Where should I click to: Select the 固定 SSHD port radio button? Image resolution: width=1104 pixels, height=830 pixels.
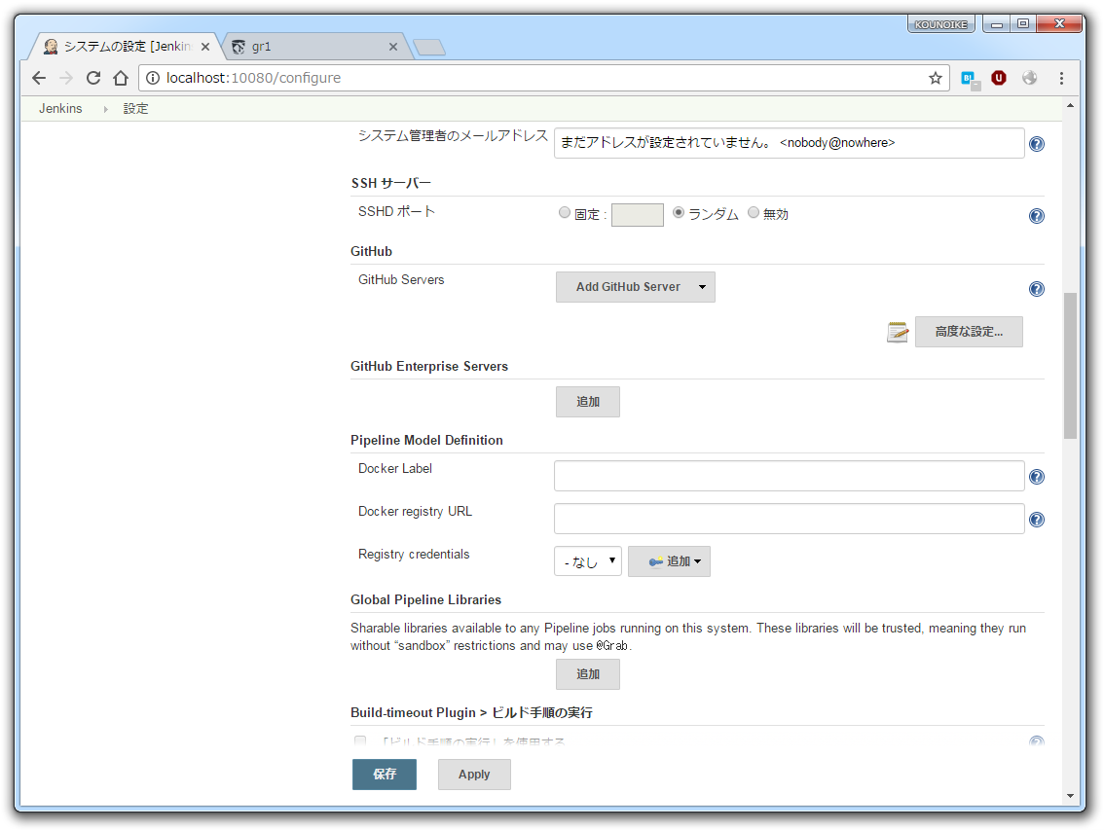(x=565, y=212)
